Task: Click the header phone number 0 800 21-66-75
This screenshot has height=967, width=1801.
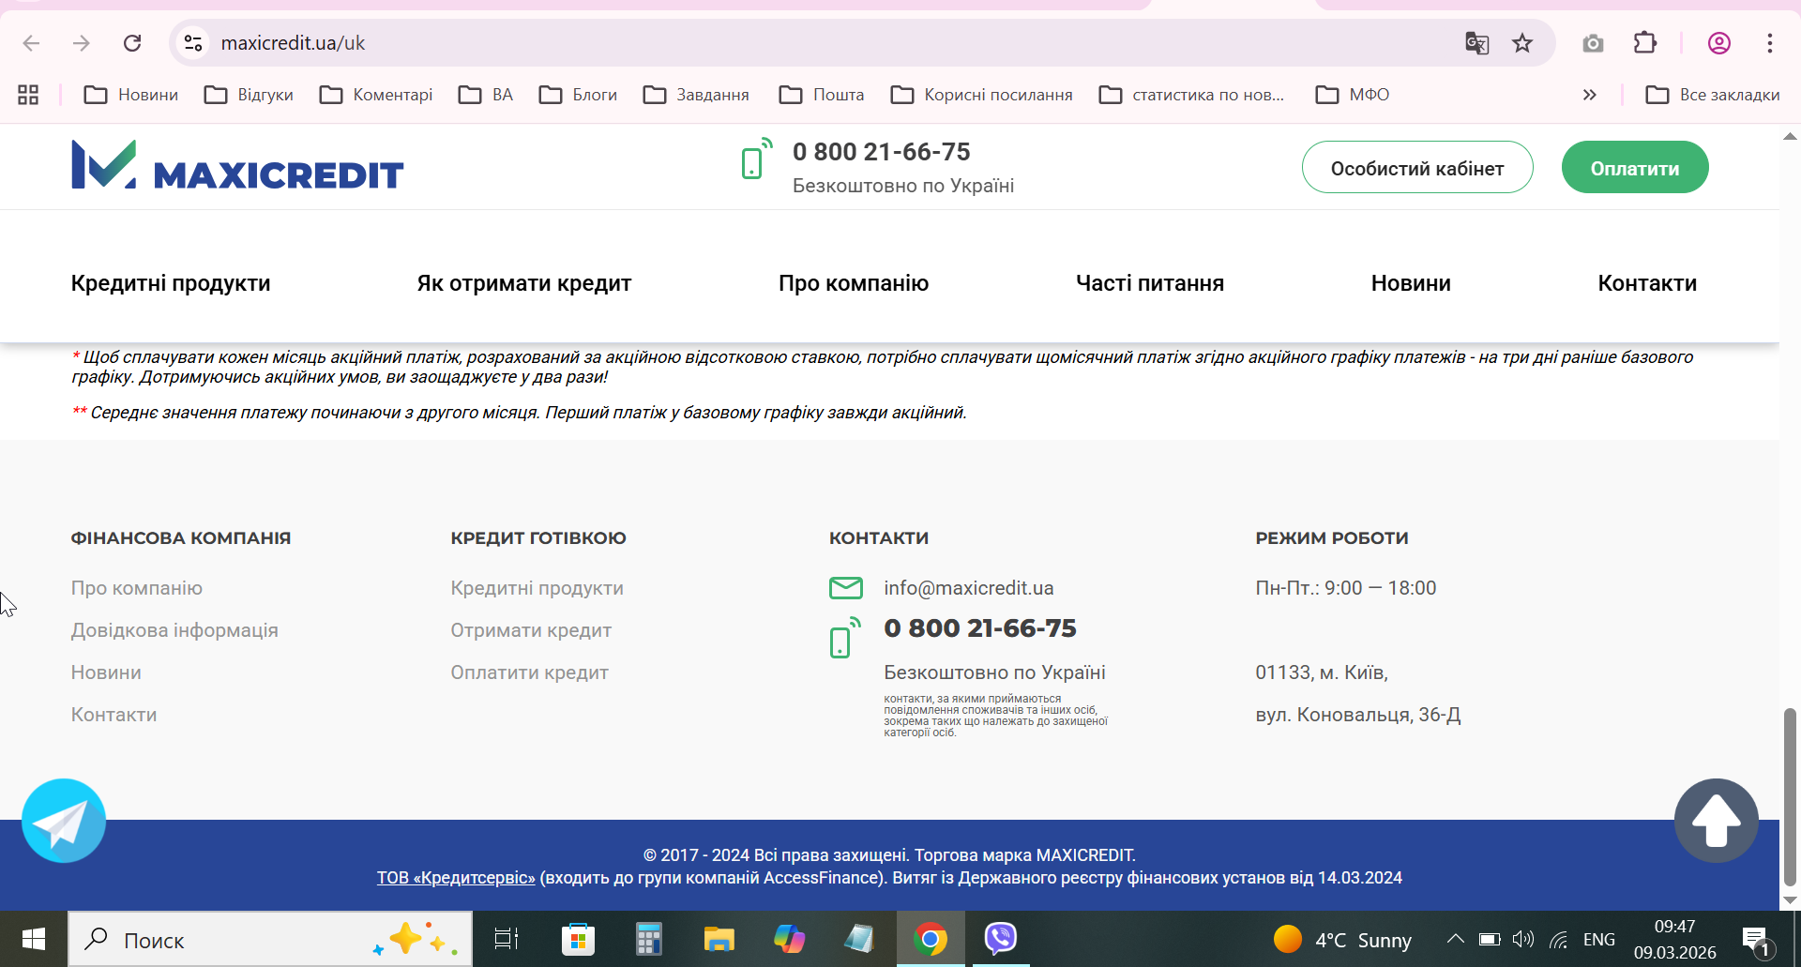Action: tap(882, 152)
